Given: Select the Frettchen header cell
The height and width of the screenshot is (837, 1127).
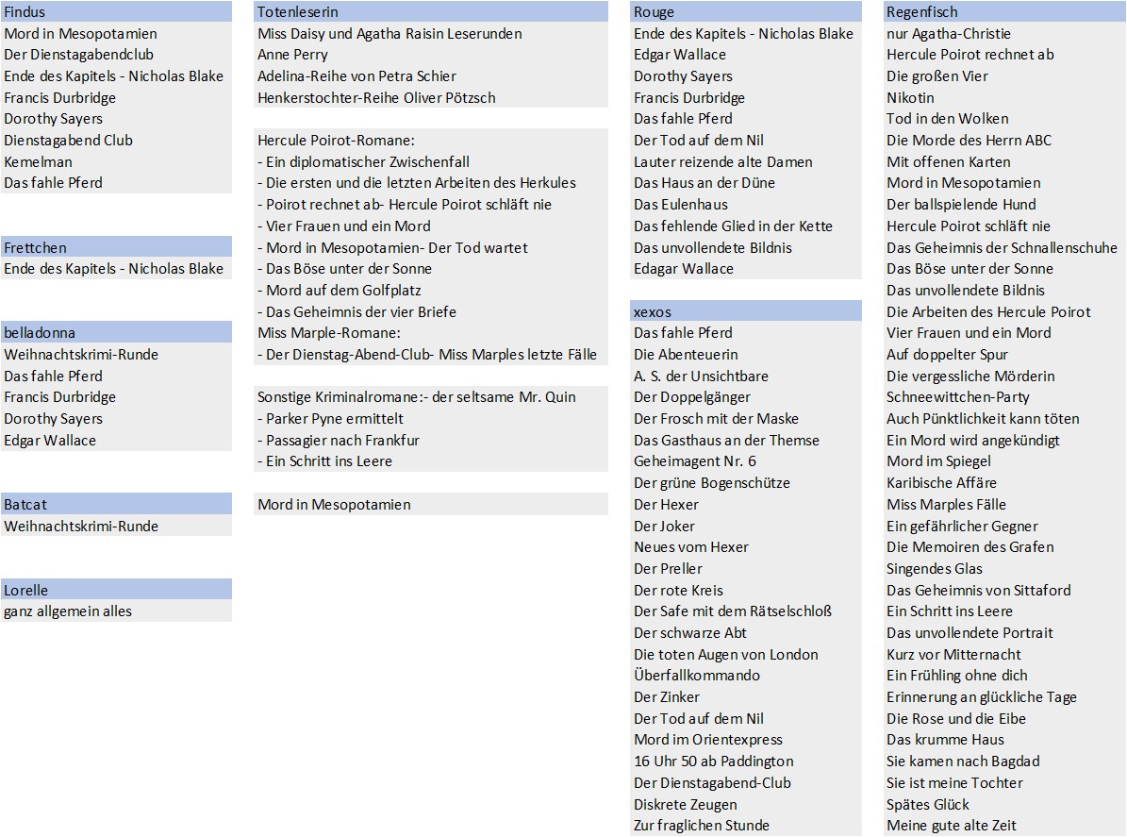Looking at the screenshot, I should [116, 247].
